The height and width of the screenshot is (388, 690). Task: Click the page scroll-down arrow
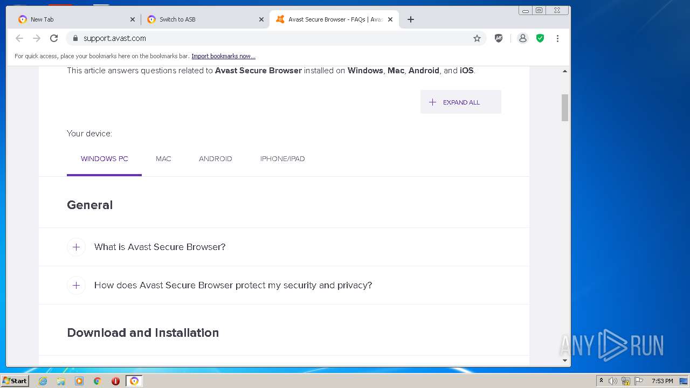point(565,361)
